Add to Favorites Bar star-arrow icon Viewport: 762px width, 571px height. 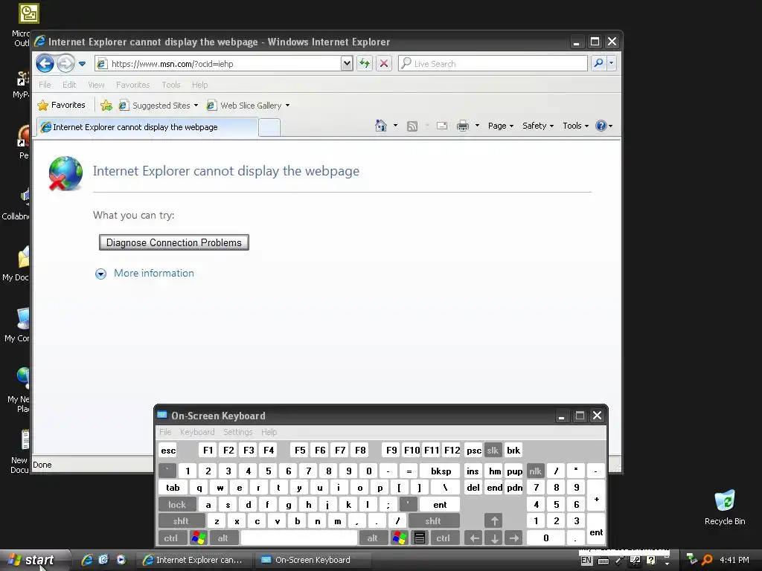click(106, 105)
